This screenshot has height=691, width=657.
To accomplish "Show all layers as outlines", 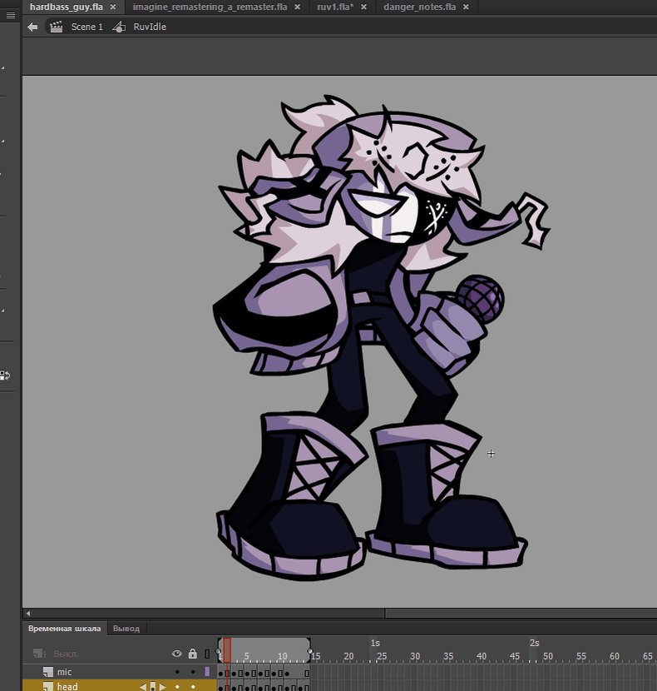I will [x=207, y=654].
